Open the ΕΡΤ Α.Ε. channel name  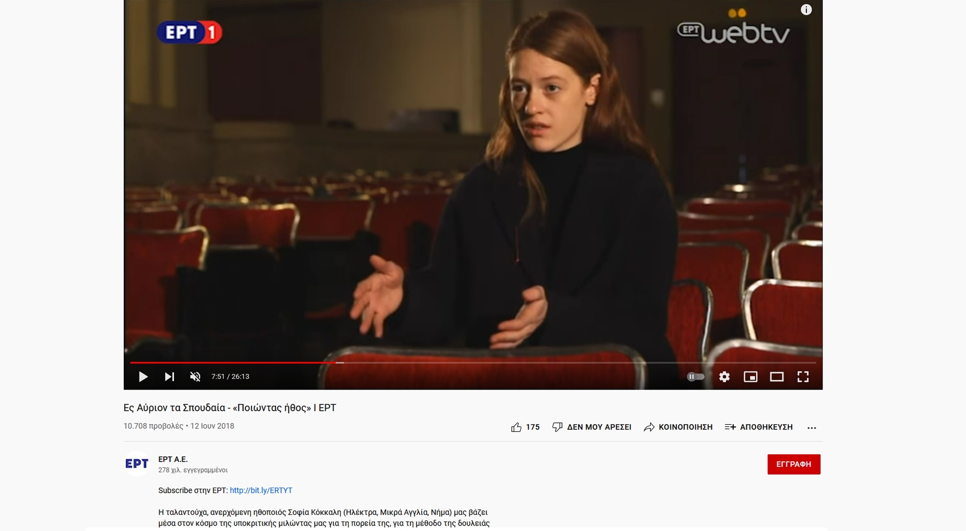pyautogui.click(x=173, y=459)
